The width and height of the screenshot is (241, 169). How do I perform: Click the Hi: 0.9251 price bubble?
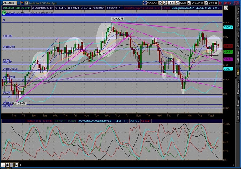tap(117, 18)
